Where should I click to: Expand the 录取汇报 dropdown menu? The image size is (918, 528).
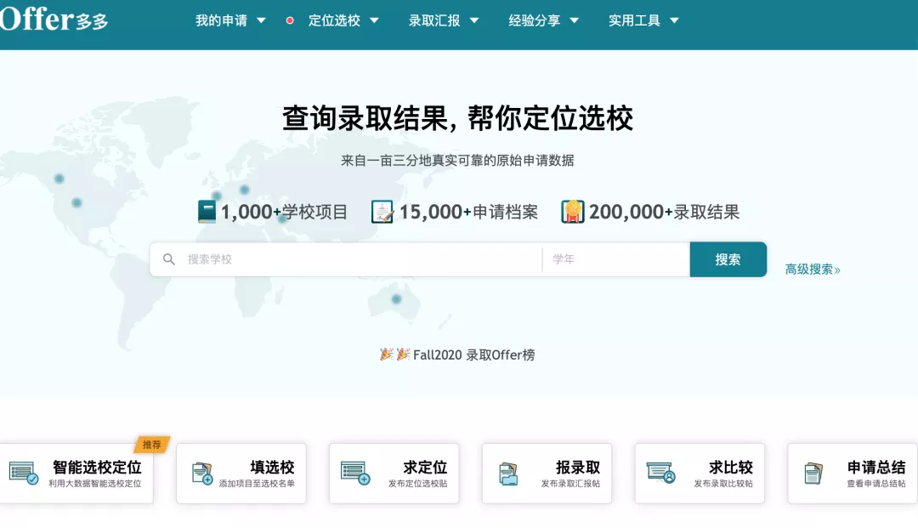tap(444, 20)
